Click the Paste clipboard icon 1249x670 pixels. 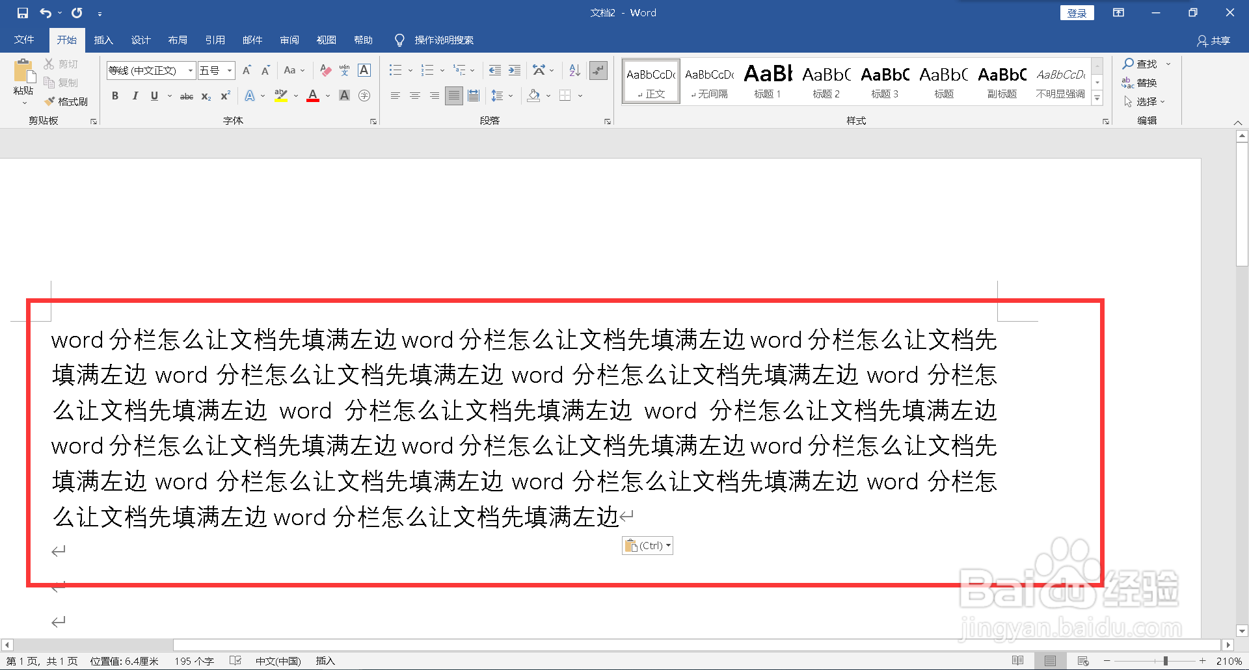pyautogui.click(x=24, y=71)
